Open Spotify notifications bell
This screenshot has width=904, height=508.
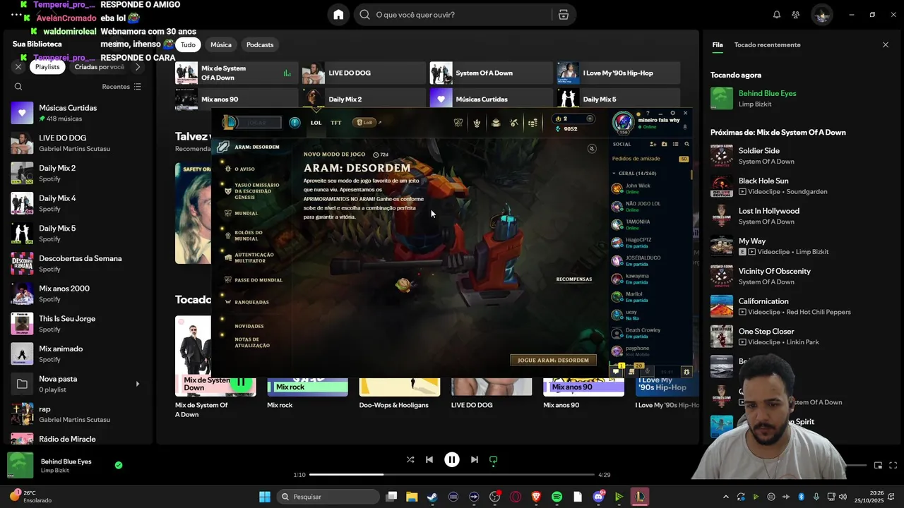[x=776, y=14]
